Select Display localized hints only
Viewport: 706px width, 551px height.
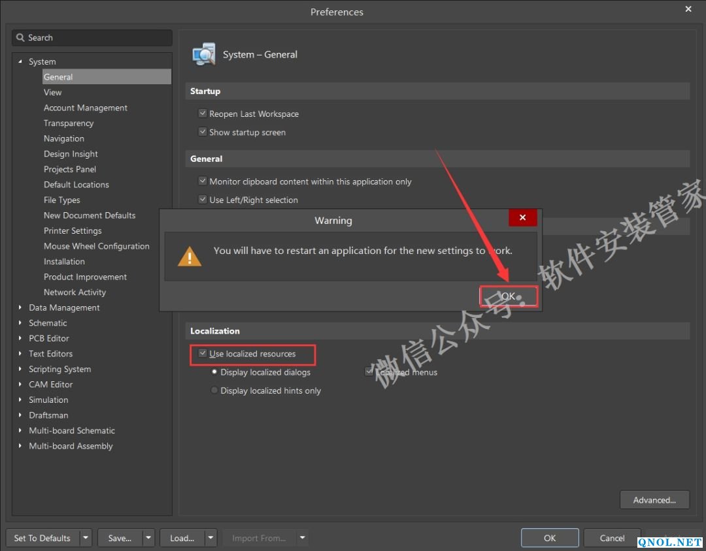214,390
